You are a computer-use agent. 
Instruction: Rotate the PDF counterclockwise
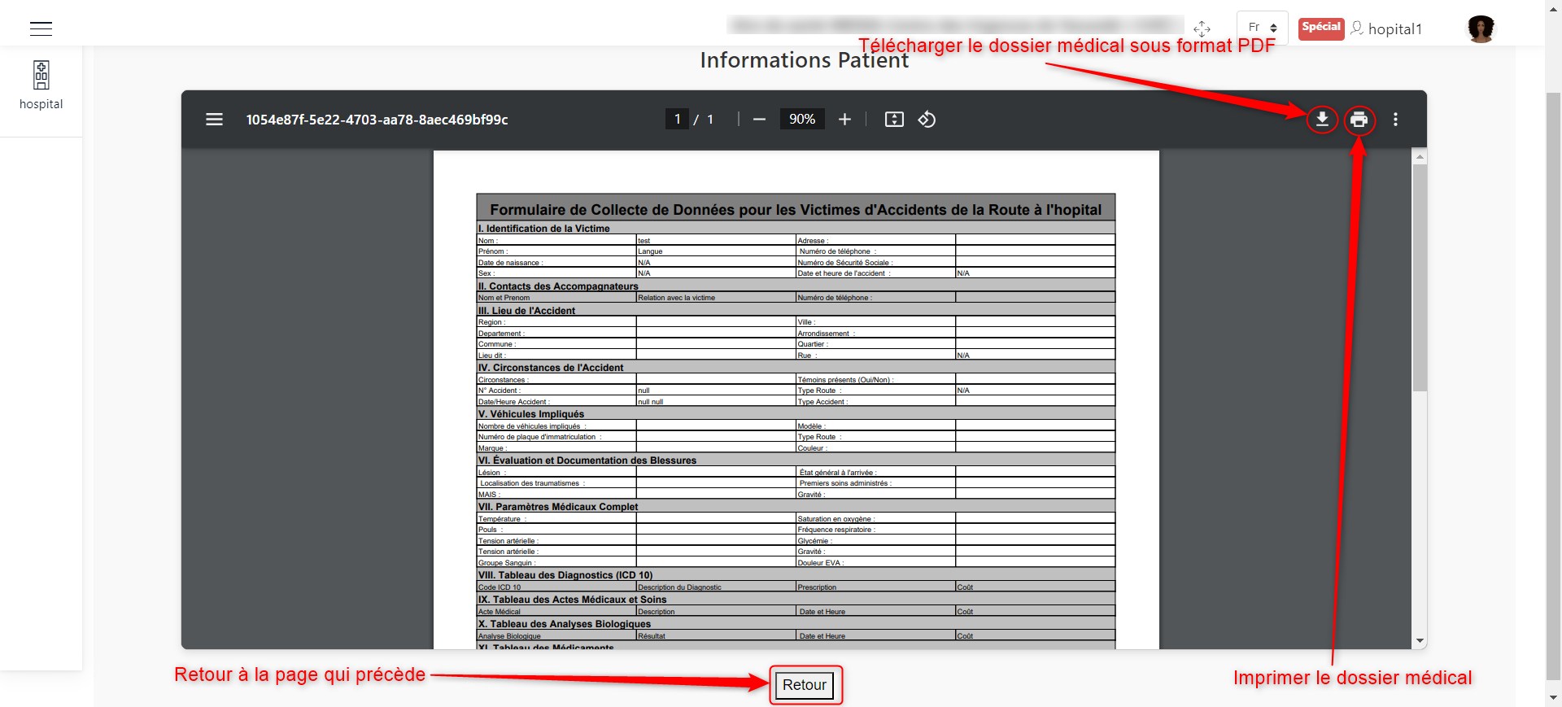(927, 120)
